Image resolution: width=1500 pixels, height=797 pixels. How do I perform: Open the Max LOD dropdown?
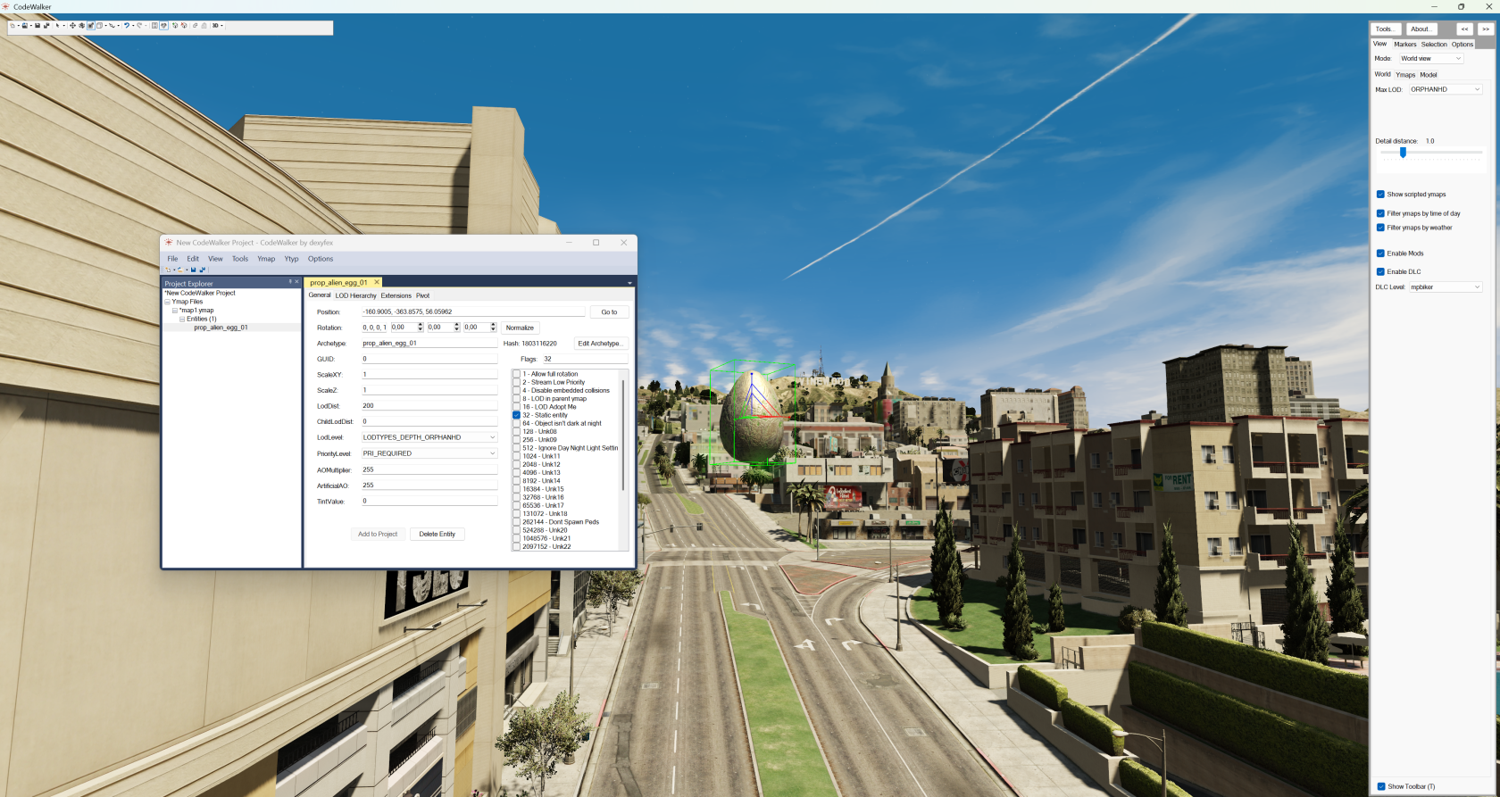[1477, 89]
